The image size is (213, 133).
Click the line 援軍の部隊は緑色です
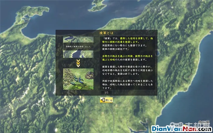pyautogui.click(x=116, y=49)
